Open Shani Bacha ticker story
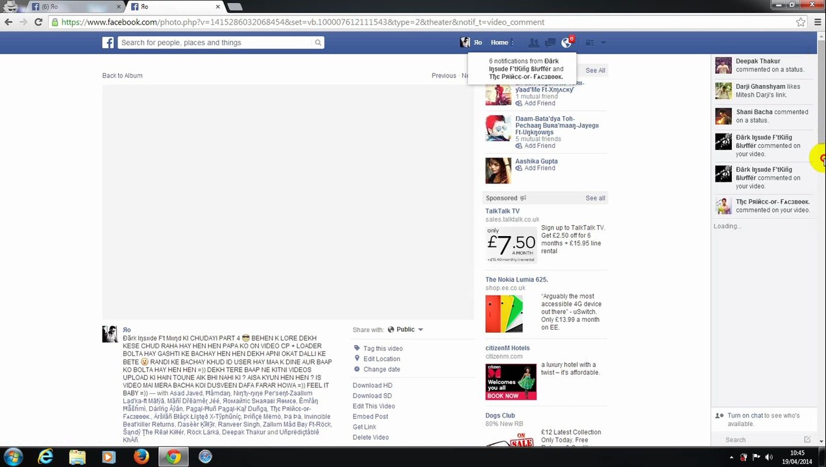 tap(763, 116)
